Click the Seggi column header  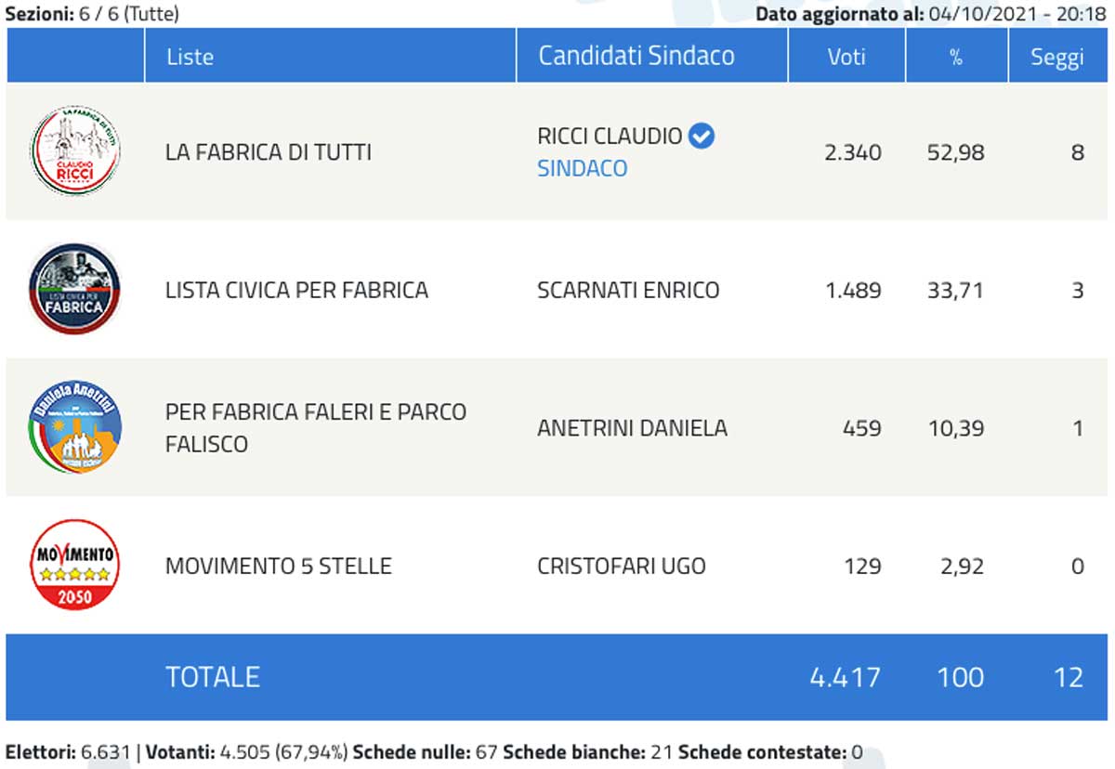tap(1057, 57)
